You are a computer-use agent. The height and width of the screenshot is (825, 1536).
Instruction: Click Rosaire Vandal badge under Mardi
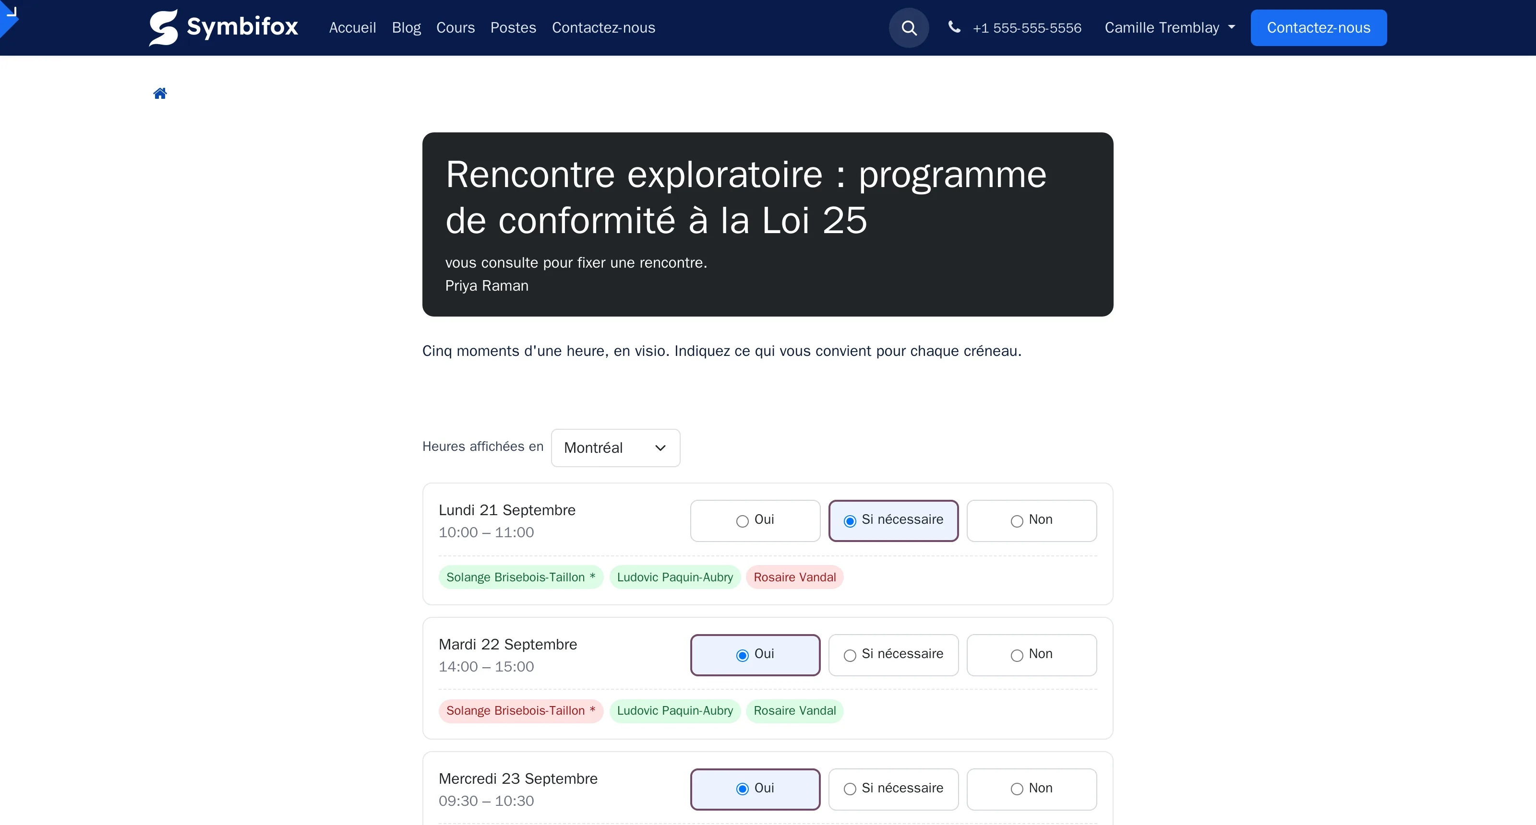point(794,711)
